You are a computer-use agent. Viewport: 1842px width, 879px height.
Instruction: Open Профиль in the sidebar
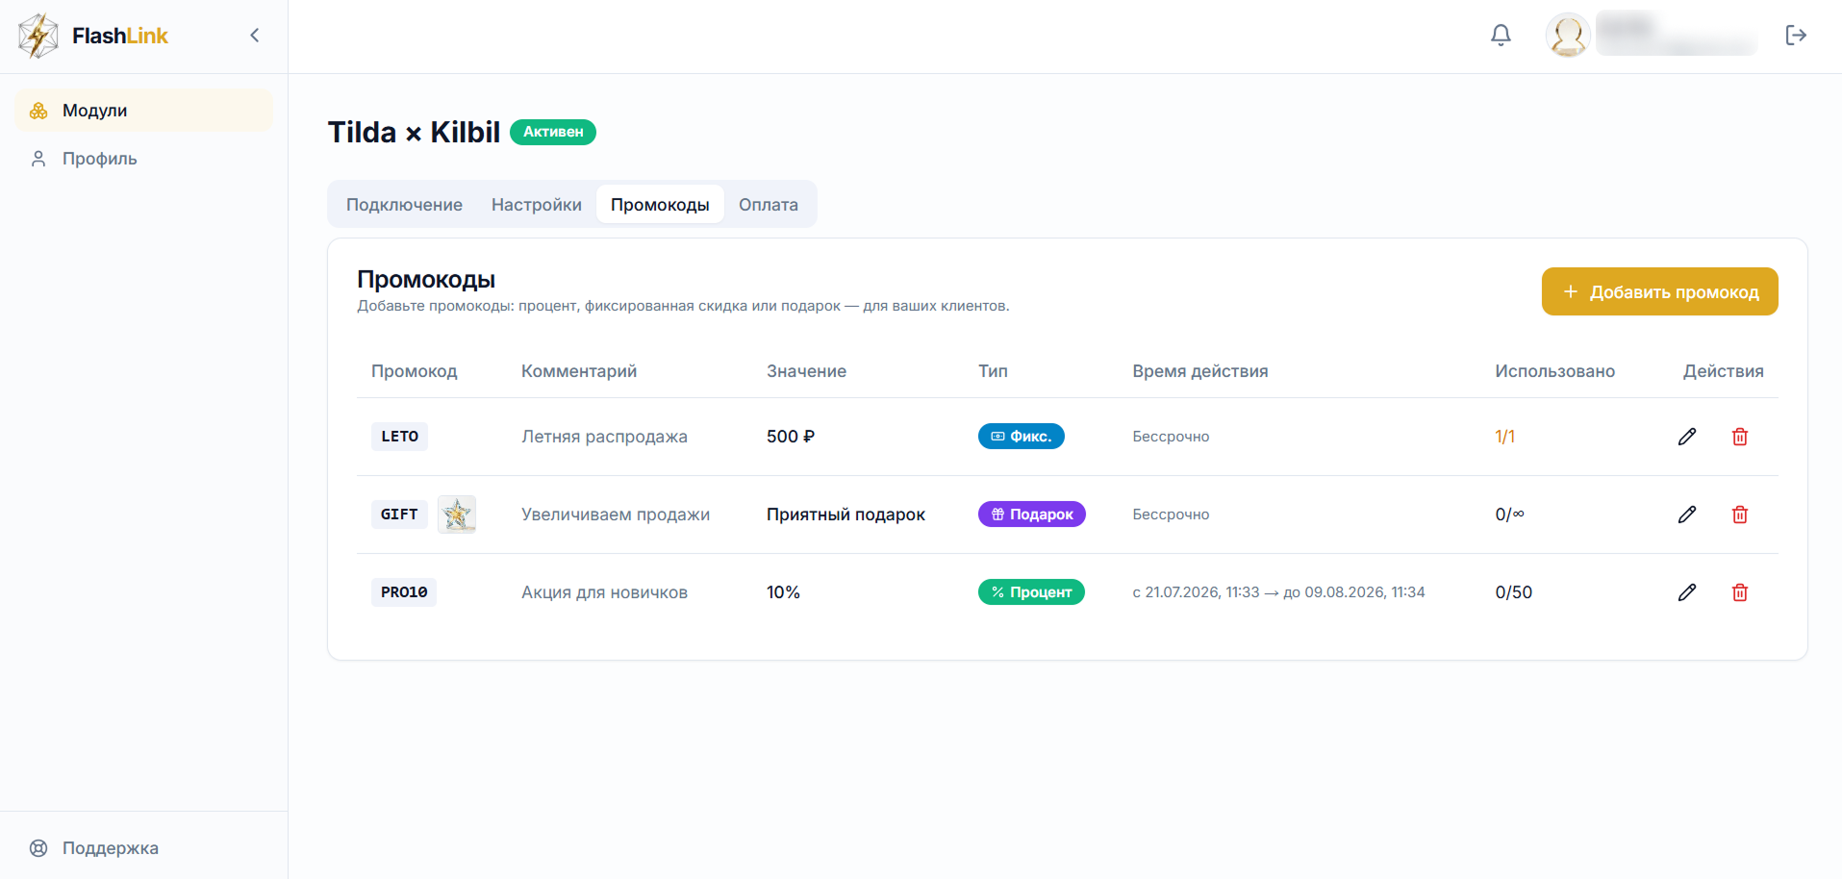(144, 159)
